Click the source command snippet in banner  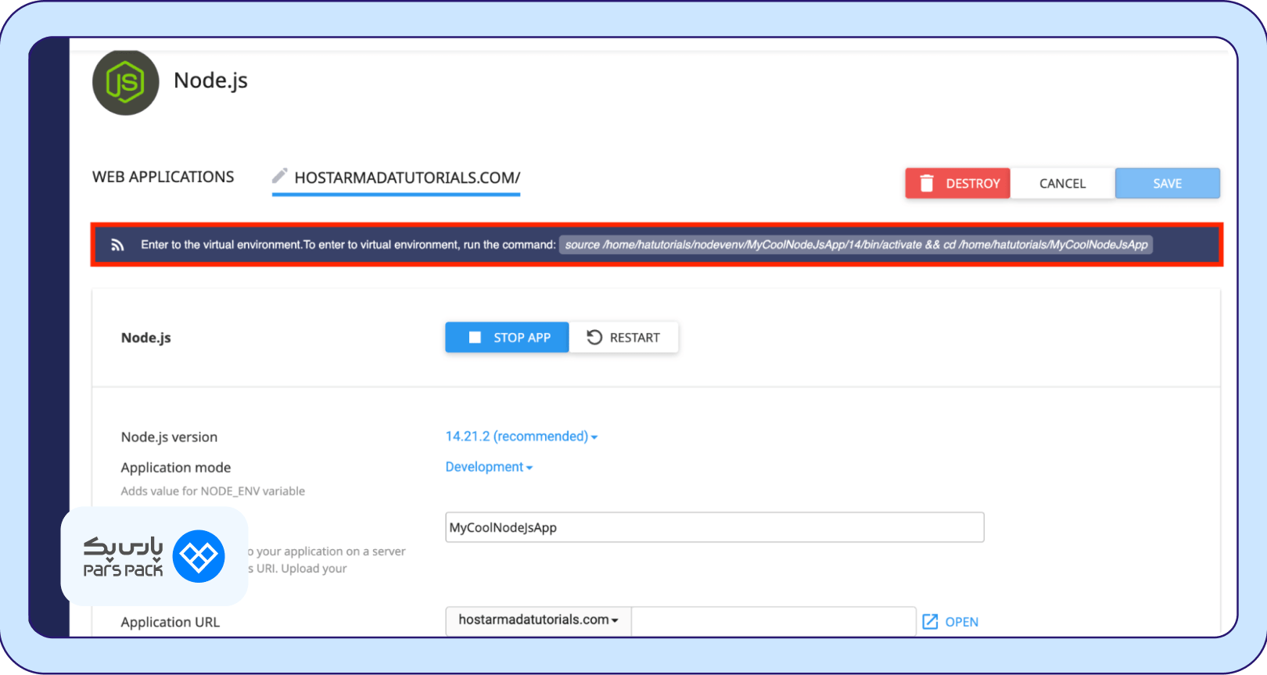pos(856,245)
